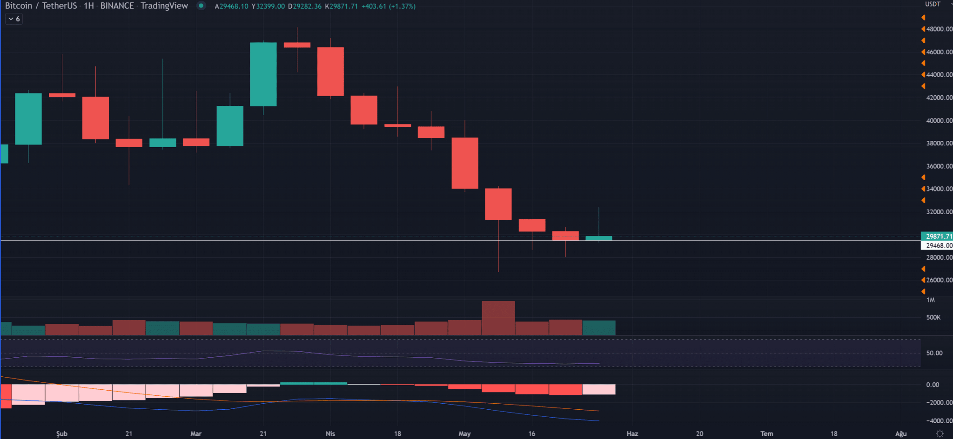Click the Haz label on time axis
The image size is (953, 439).
click(x=632, y=433)
